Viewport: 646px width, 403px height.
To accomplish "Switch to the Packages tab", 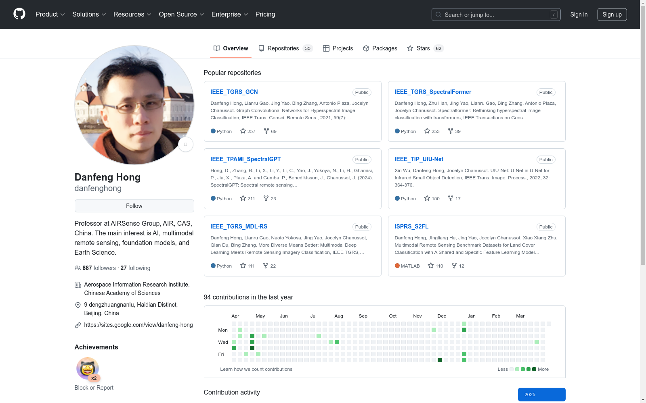I will coord(380,48).
